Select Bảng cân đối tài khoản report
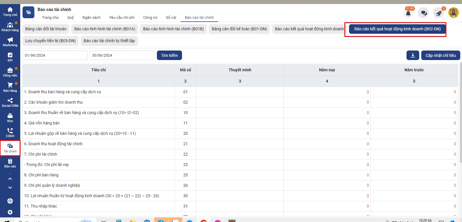This screenshot has width=462, height=222. click(x=46, y=29)
